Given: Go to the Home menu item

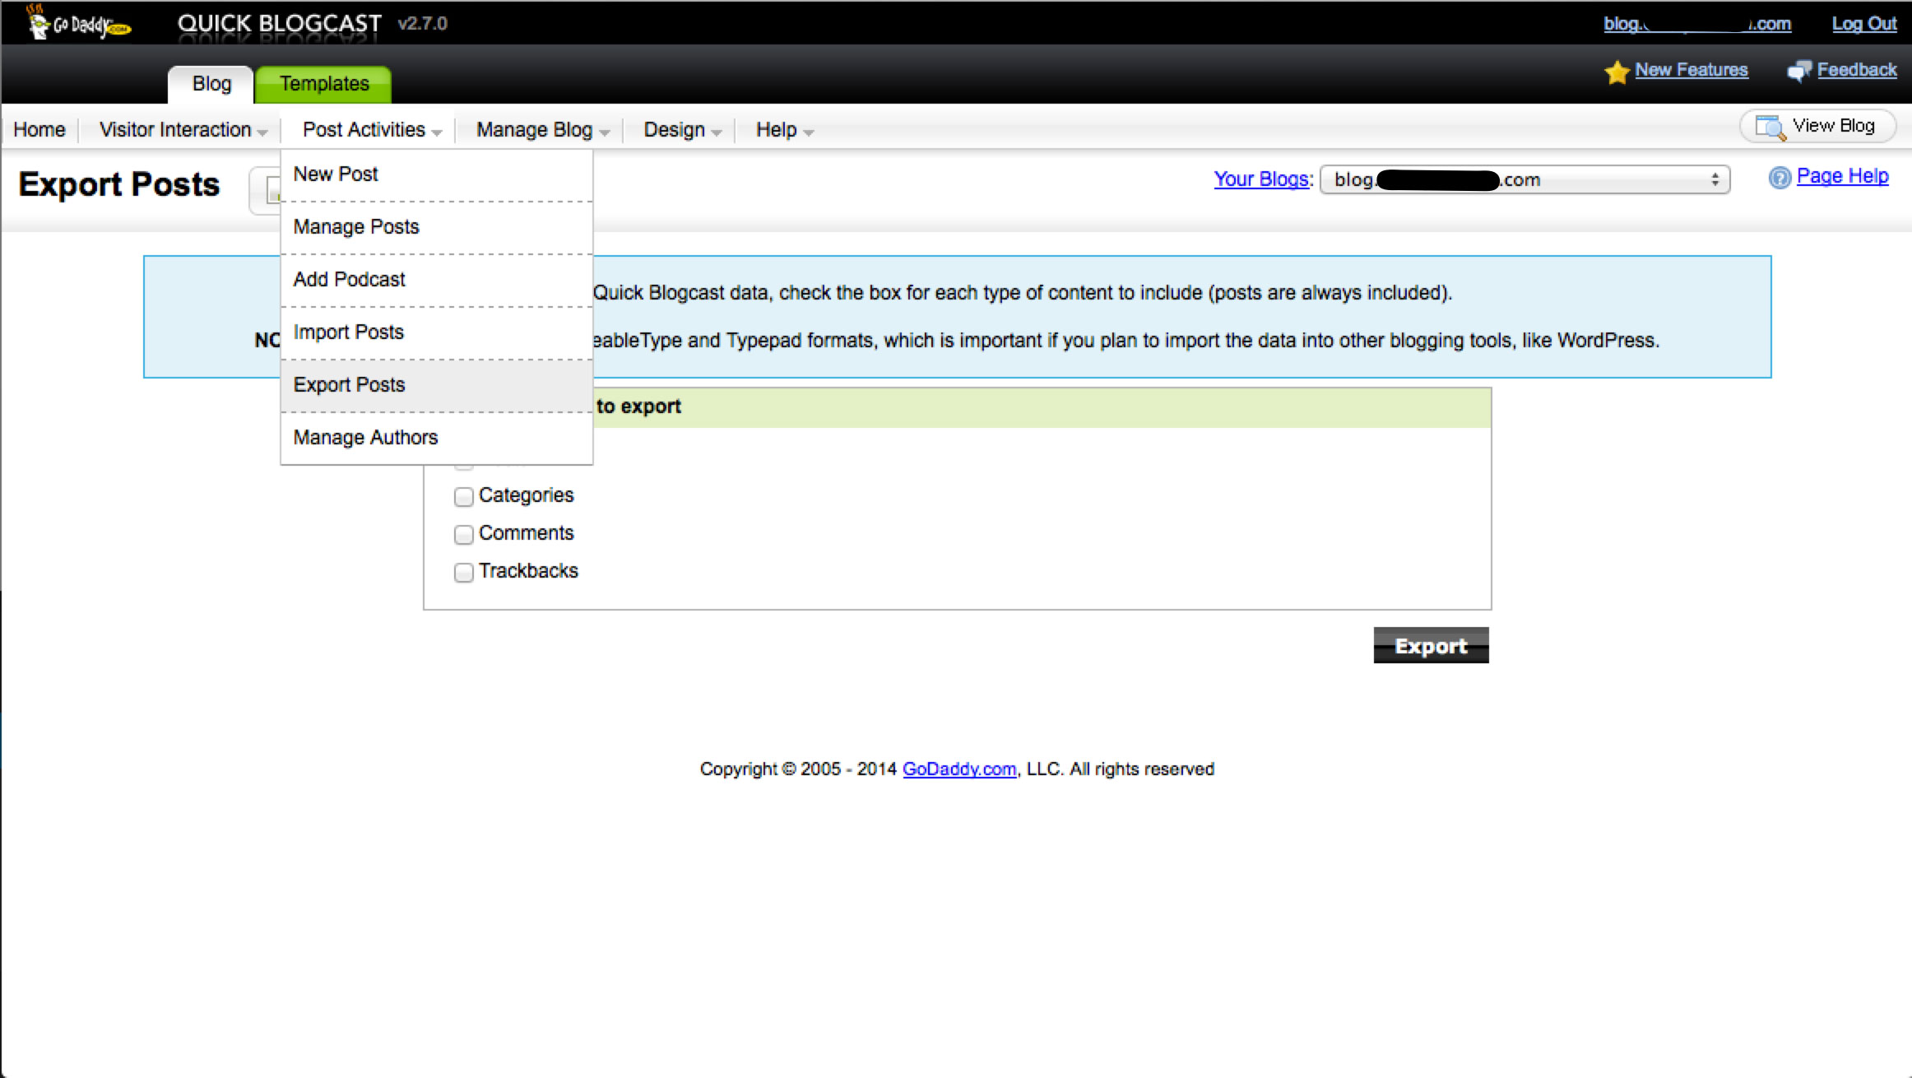Looking at the screenshot, I should click(39, 130).
